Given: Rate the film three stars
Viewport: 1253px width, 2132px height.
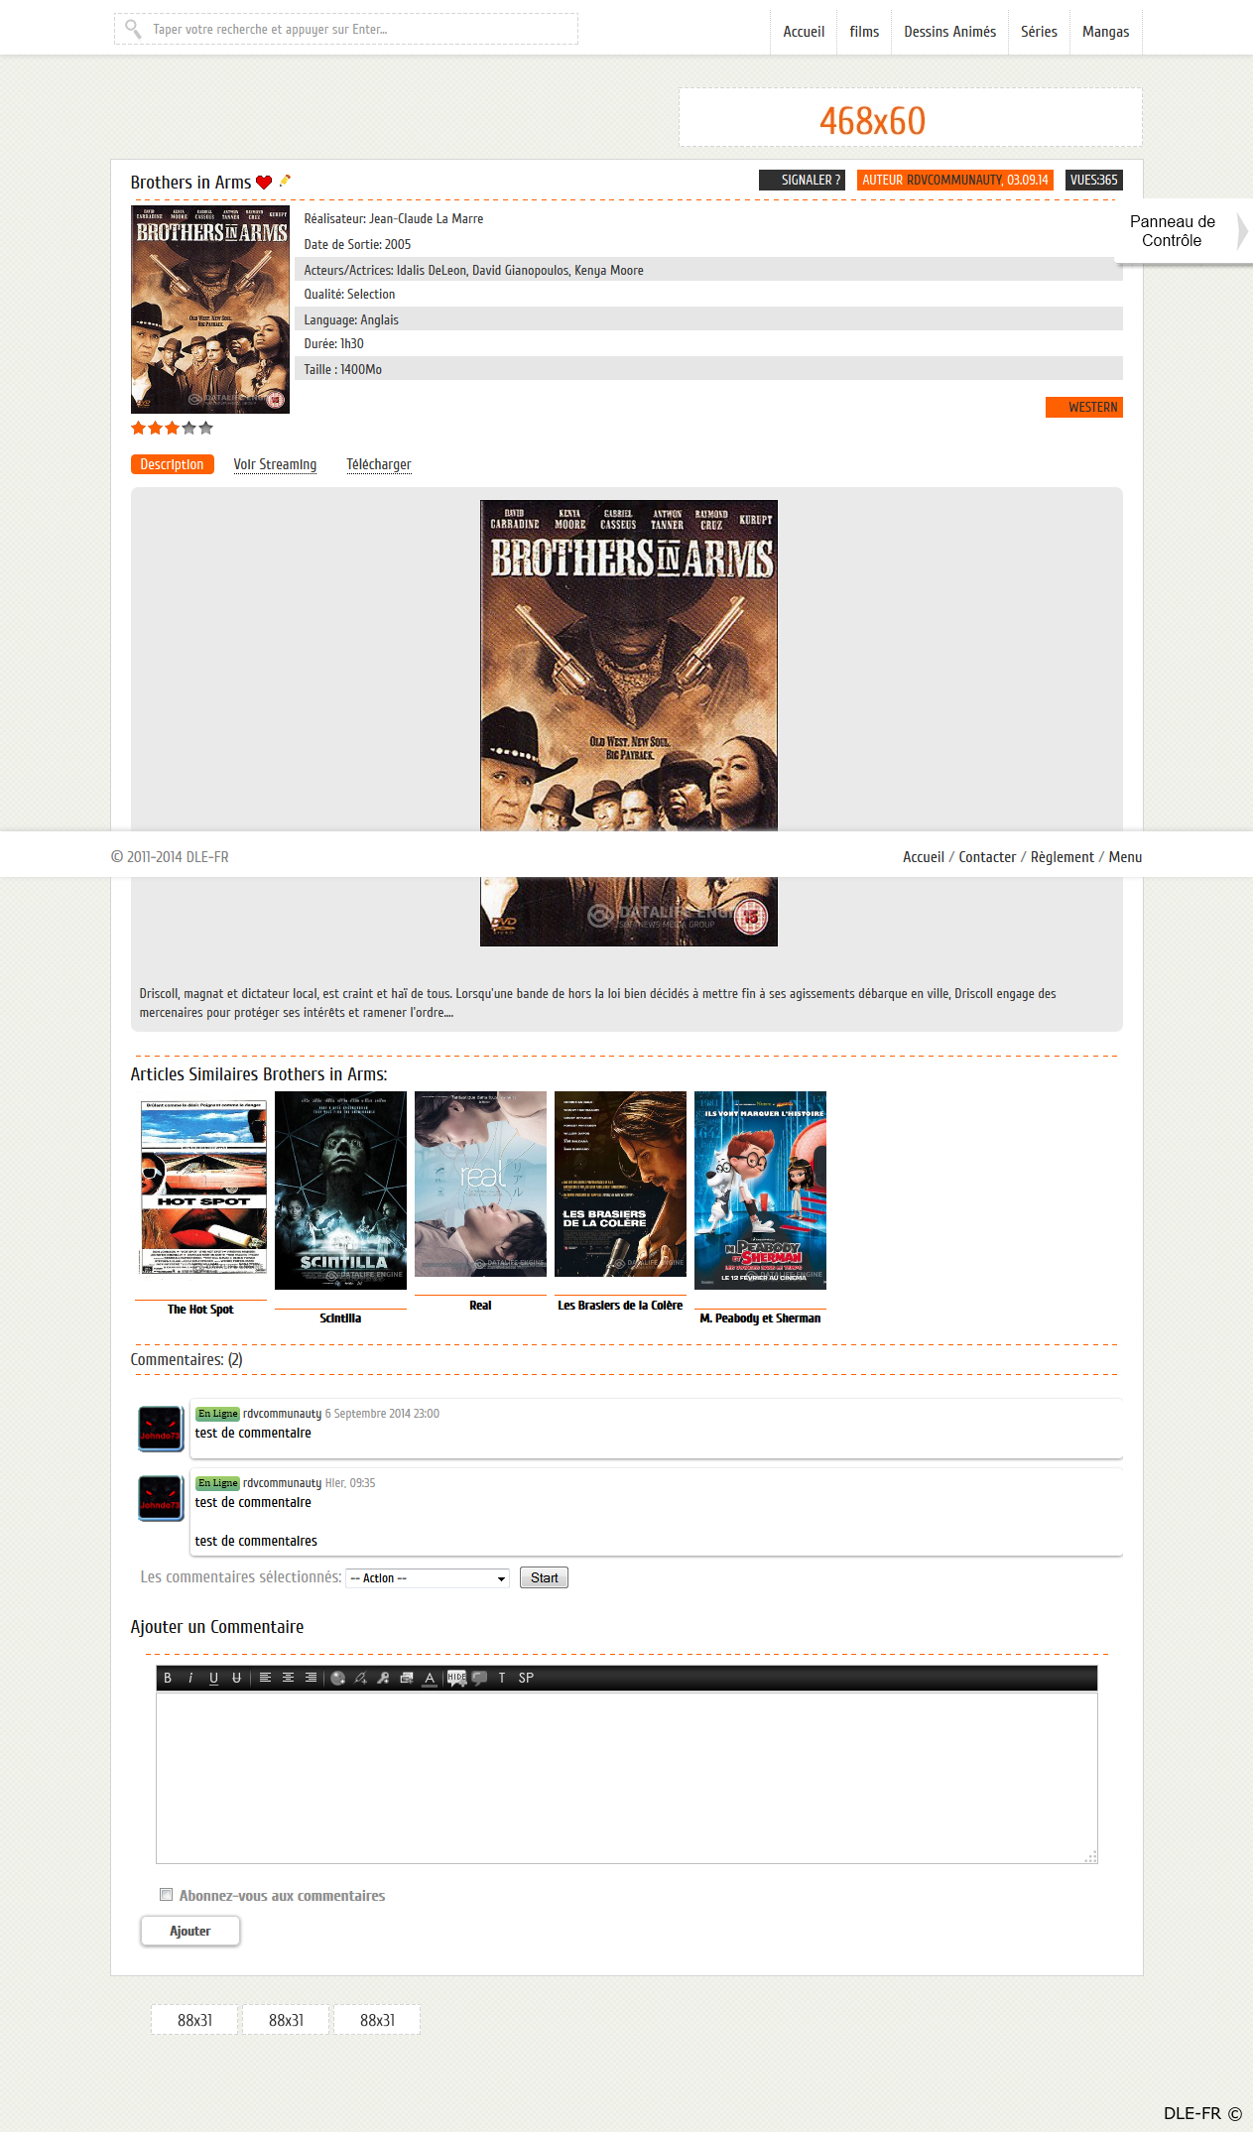Looking at the screenshot, I should pyautogui.click(x=172, y=428).
